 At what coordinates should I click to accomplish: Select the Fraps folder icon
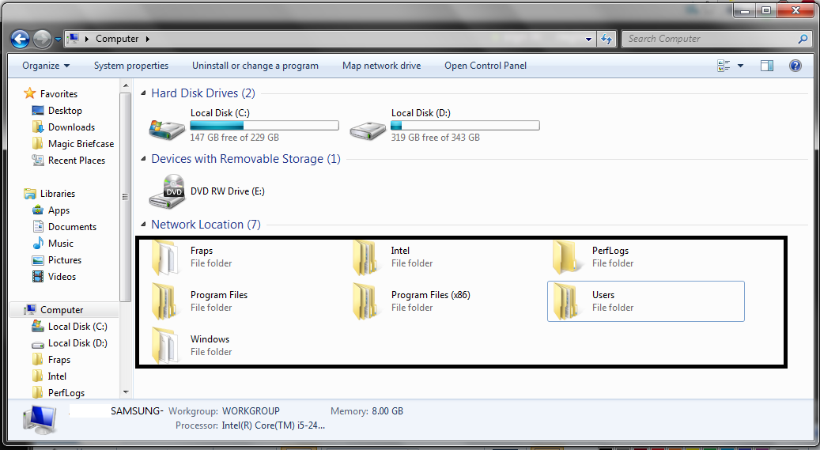pos(165,257)
